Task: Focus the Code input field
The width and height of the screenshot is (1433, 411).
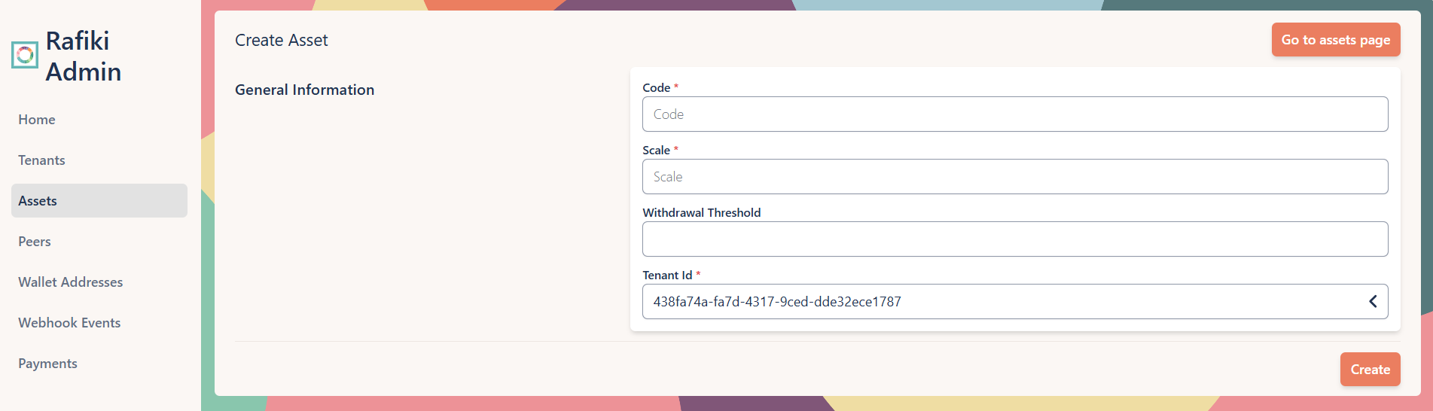Action: coord(1014,114)
